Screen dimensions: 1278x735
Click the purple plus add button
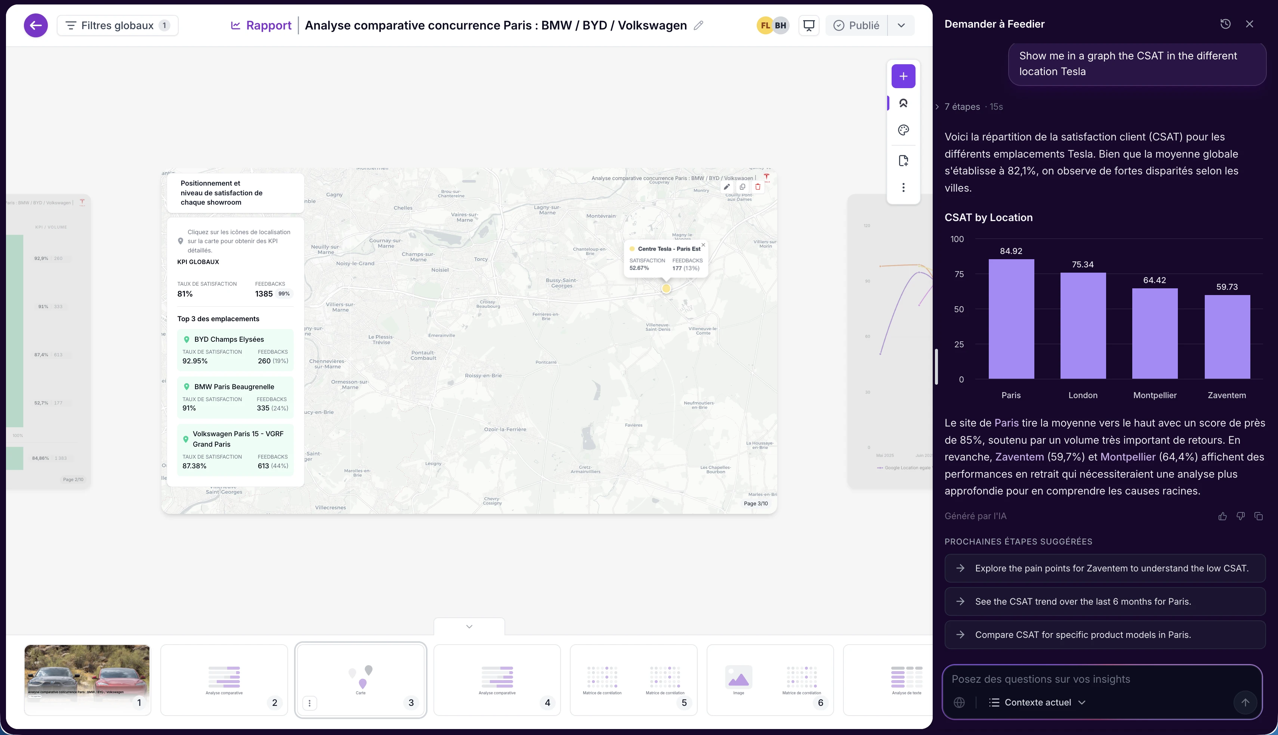903,76
